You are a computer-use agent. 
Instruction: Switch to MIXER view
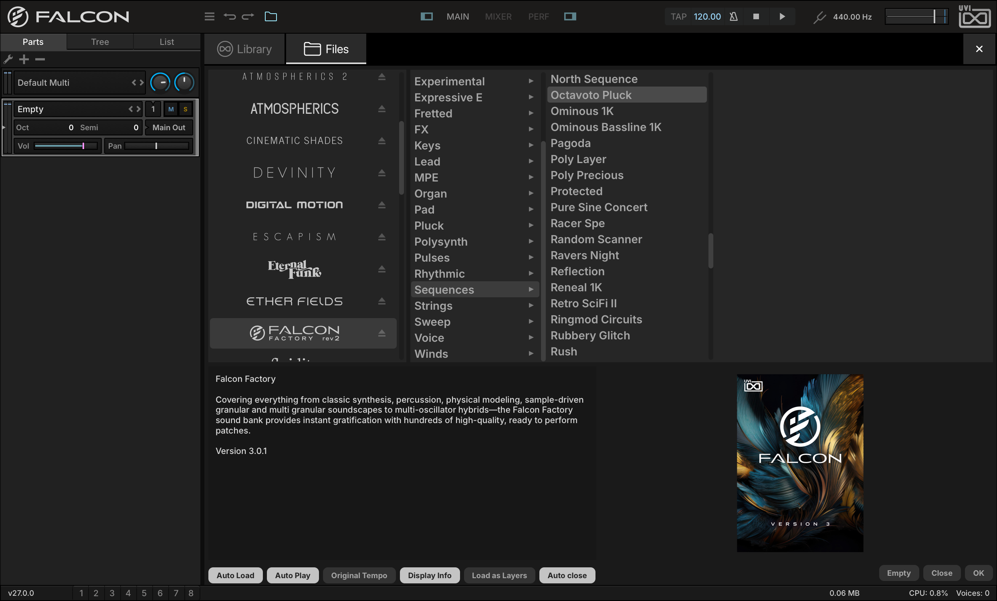click(498, 16)
